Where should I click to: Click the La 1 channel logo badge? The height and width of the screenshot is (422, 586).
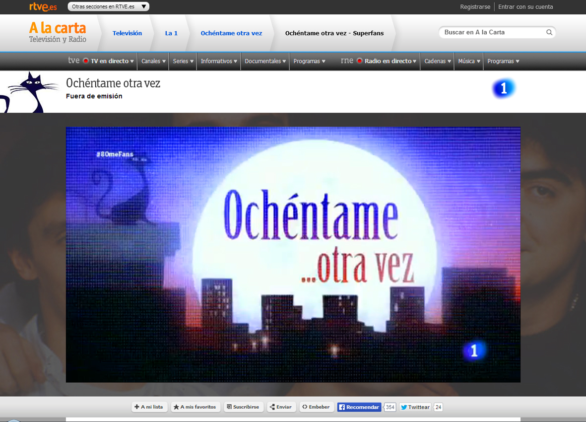point(504,88)
